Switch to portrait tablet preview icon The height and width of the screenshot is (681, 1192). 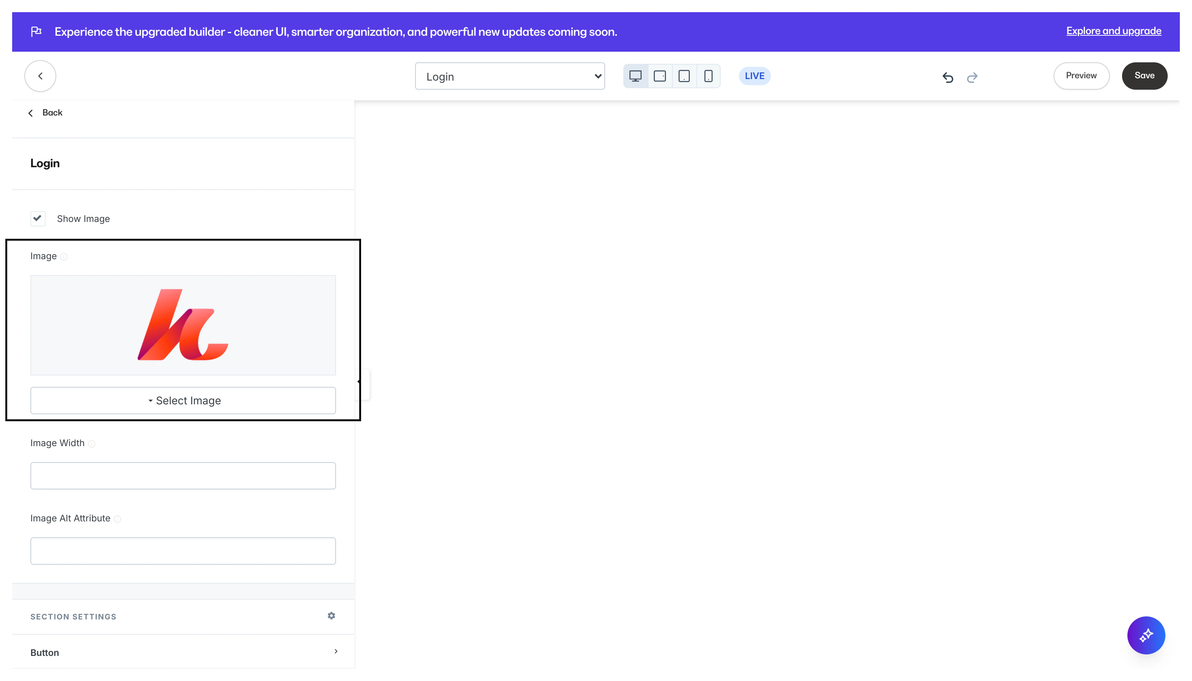(684, 76)
